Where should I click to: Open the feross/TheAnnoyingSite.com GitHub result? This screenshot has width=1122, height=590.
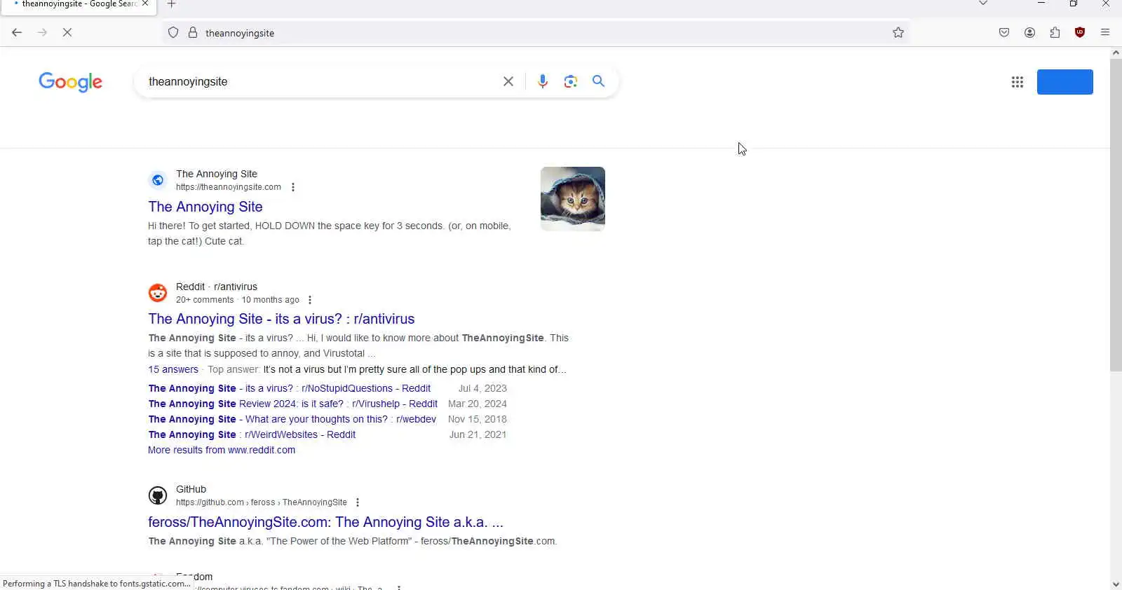point(325,522)
